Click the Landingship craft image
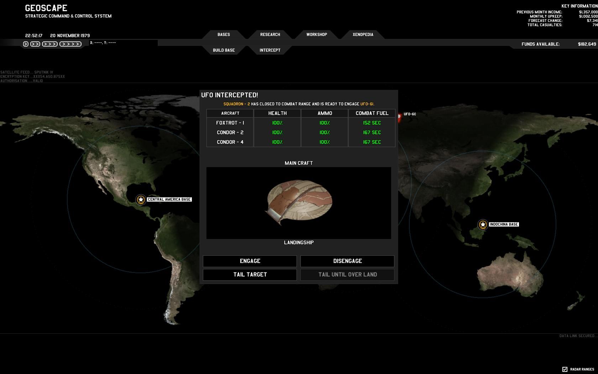 tap(298, 202)
